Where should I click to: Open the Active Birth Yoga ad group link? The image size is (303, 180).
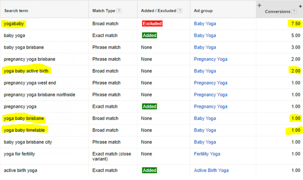pos(211,171)
